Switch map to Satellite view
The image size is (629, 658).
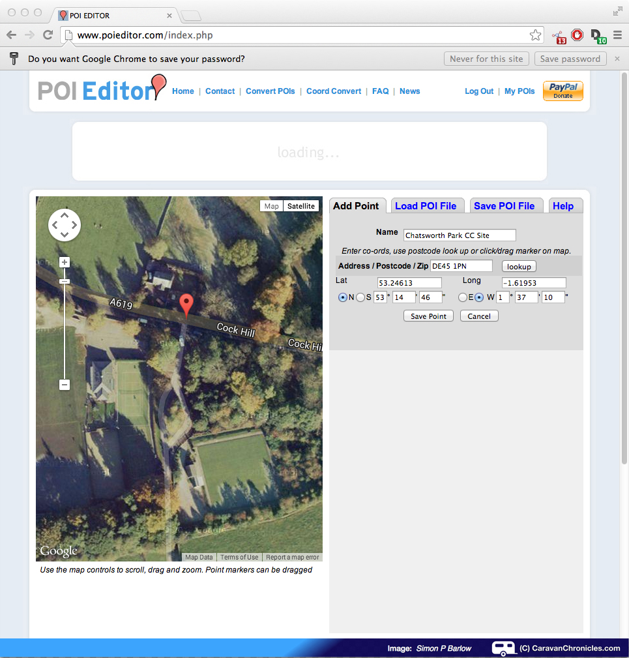301,206
